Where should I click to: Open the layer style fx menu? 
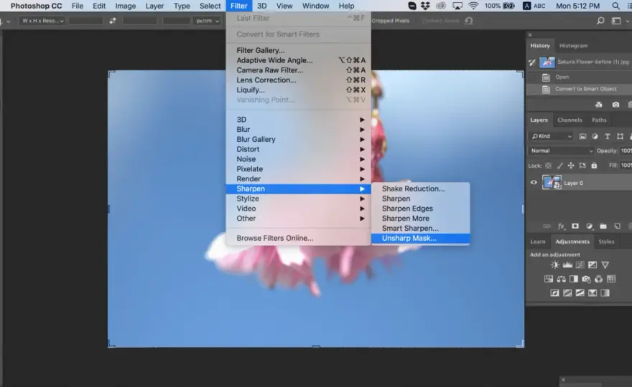coord(561,226)
